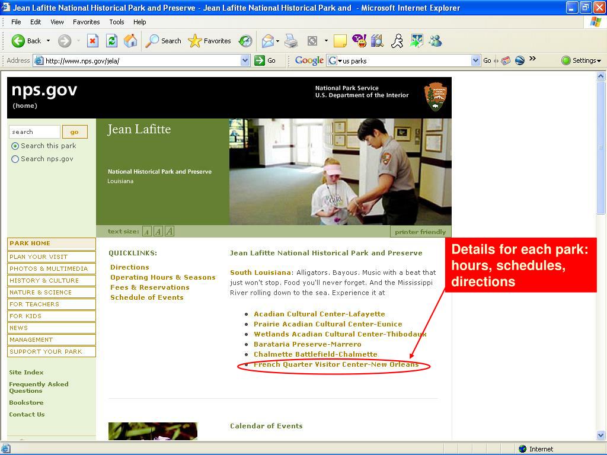Open FOR KIDS navigation item
The width and height of the screenshot is (607, 455).
52,316
